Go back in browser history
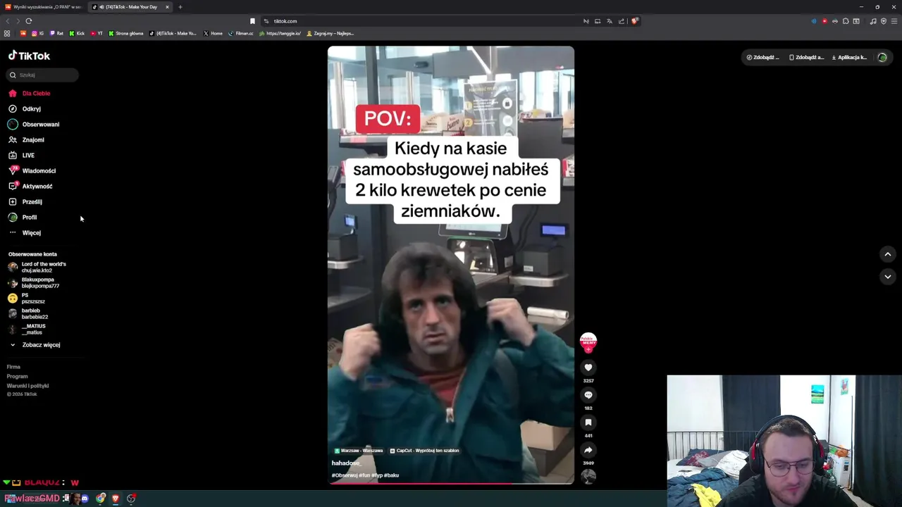This screenshot has height=507, width=902. click(8, 21)
